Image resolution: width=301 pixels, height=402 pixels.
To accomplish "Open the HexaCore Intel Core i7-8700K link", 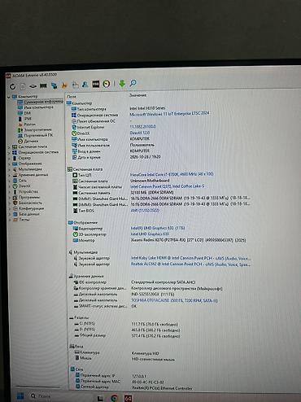I will click(x=172, y=174).
